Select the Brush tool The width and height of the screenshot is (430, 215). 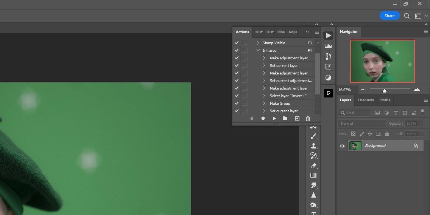point(313,136)
